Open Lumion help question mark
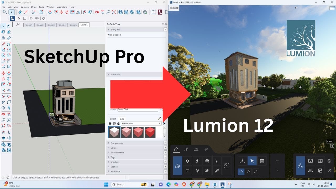This screenshot has width=336, height=189. [329, 170]
